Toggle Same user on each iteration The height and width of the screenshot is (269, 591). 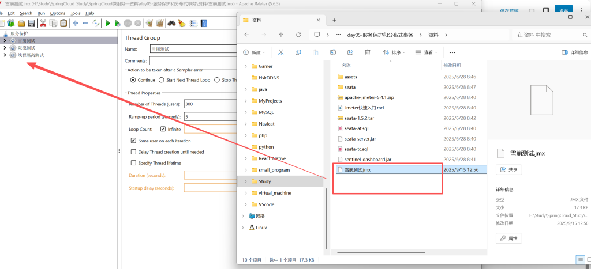[134, 141]
